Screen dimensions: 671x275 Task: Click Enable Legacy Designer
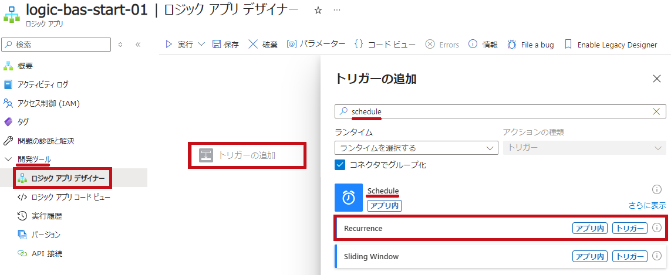pyautogui.click(x=611, y=45)
